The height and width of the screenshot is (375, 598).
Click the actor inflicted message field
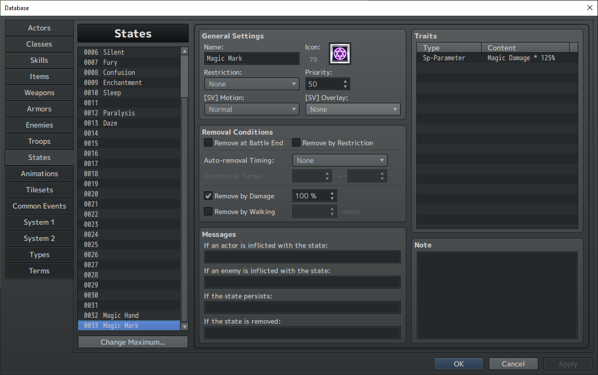(303, 257)
